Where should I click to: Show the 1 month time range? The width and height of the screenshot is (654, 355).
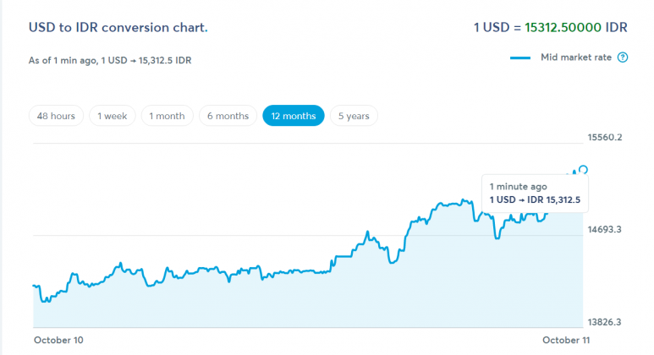[x=168, y=116]
